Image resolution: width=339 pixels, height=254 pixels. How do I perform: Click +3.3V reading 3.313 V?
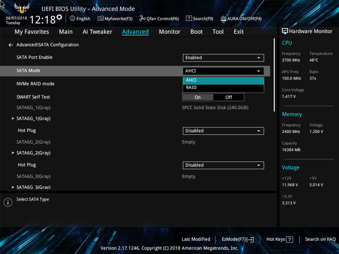pyautogui.click(x=289, y=203)
